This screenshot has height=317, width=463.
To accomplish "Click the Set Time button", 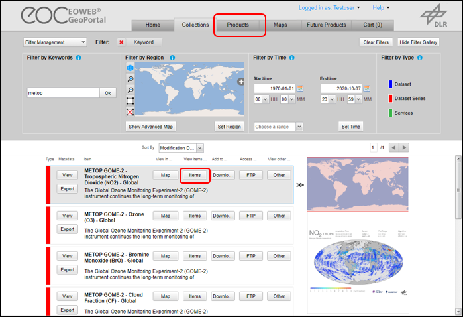I will (x=351, y=127).
